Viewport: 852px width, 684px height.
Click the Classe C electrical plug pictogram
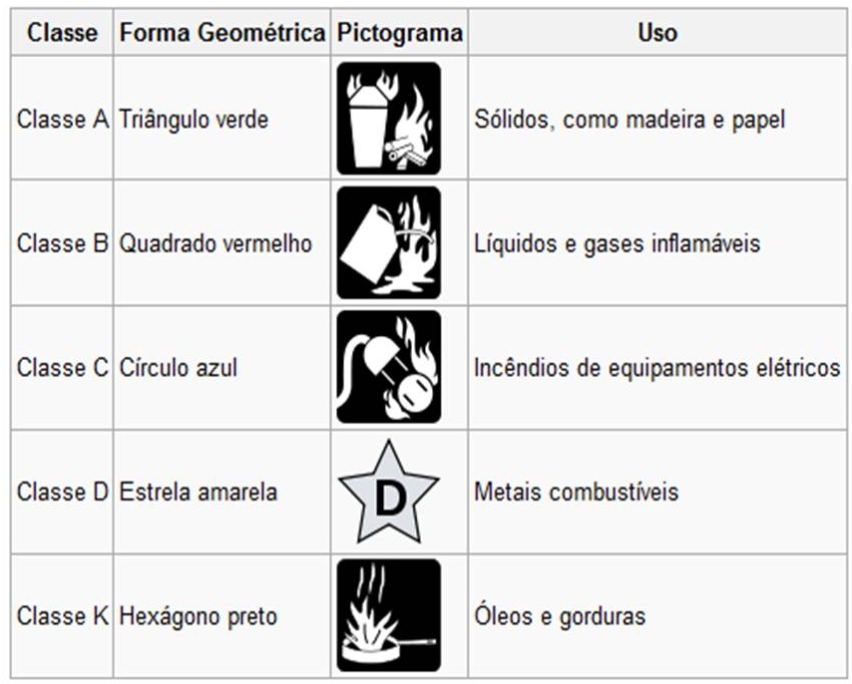388,367
